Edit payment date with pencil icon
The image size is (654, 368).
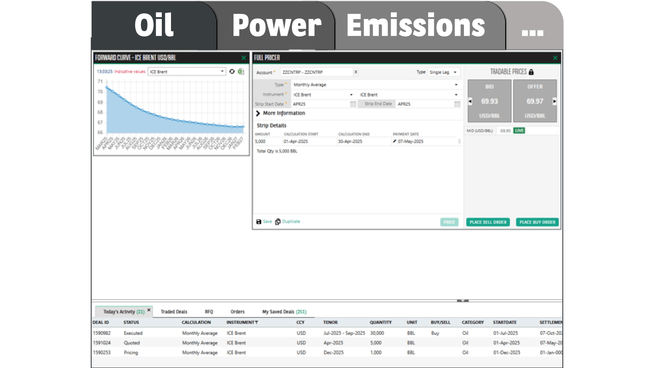coord(394,141)
